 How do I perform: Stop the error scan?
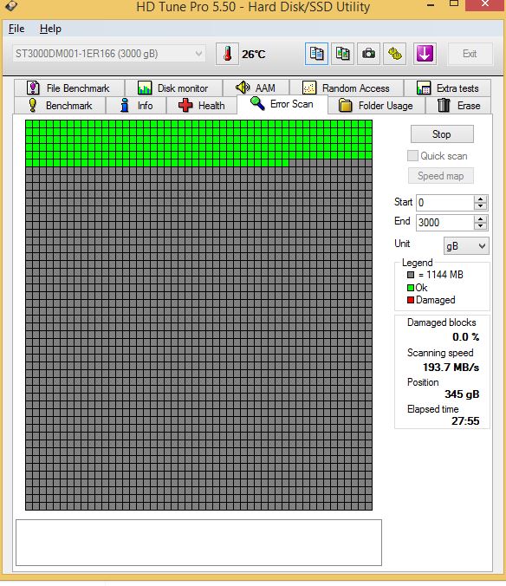coord(442,134)
